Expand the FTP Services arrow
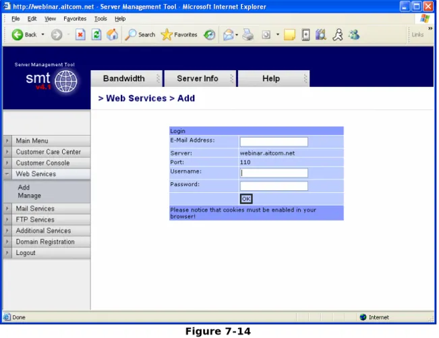Screen dimensions: 439x338 (x=7, y=219)
